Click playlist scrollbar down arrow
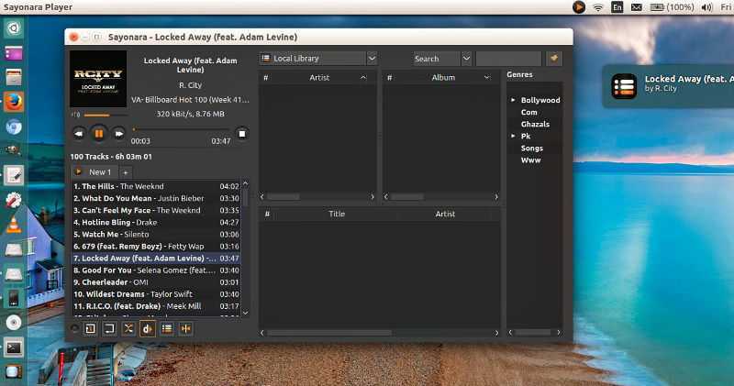 pyautogui.click(x=245, y=313)
